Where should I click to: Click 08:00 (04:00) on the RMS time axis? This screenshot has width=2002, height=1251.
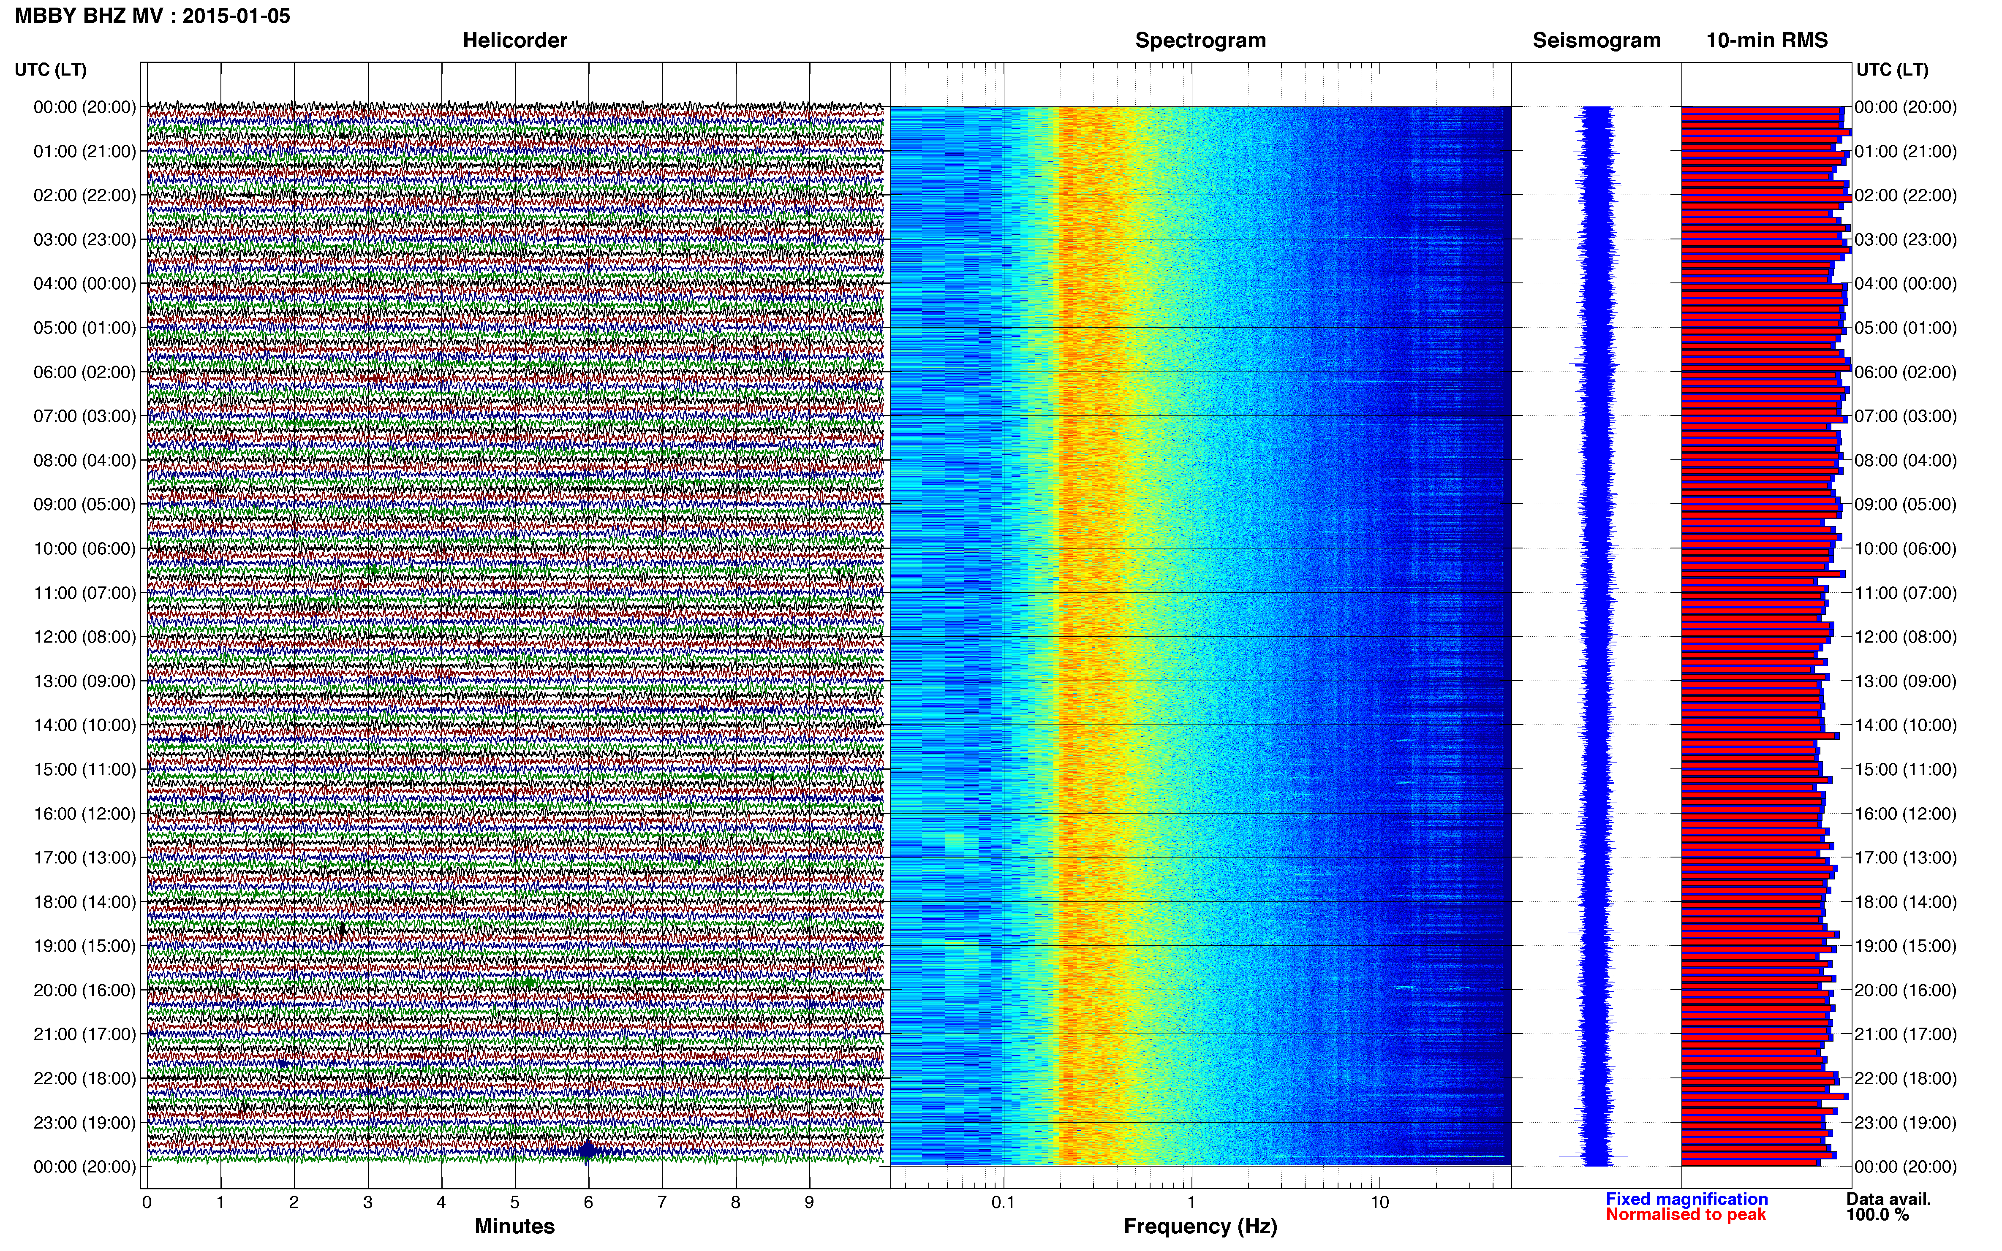(x=1906, y=460)
